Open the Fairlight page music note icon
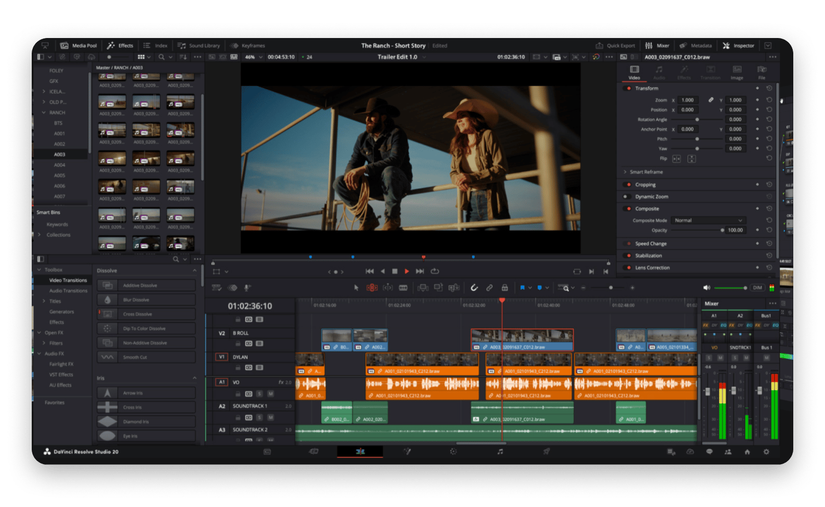This screenshot has height=507, width=825. (500, 452)
